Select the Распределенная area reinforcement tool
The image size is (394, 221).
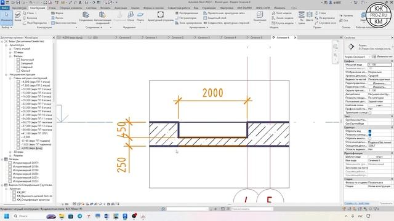click(187, 13)
